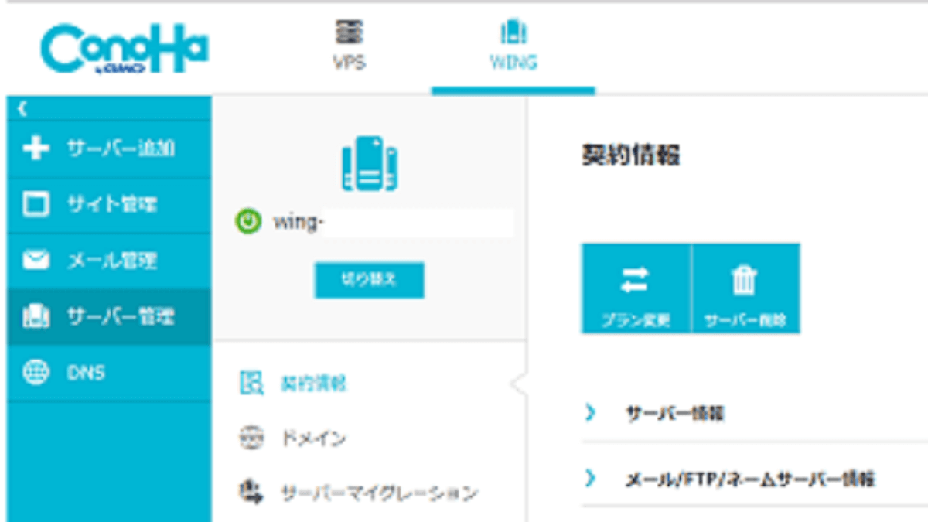The image size is (928, 522).
Task: Open the VPS tab
Action: click(350, 46)
